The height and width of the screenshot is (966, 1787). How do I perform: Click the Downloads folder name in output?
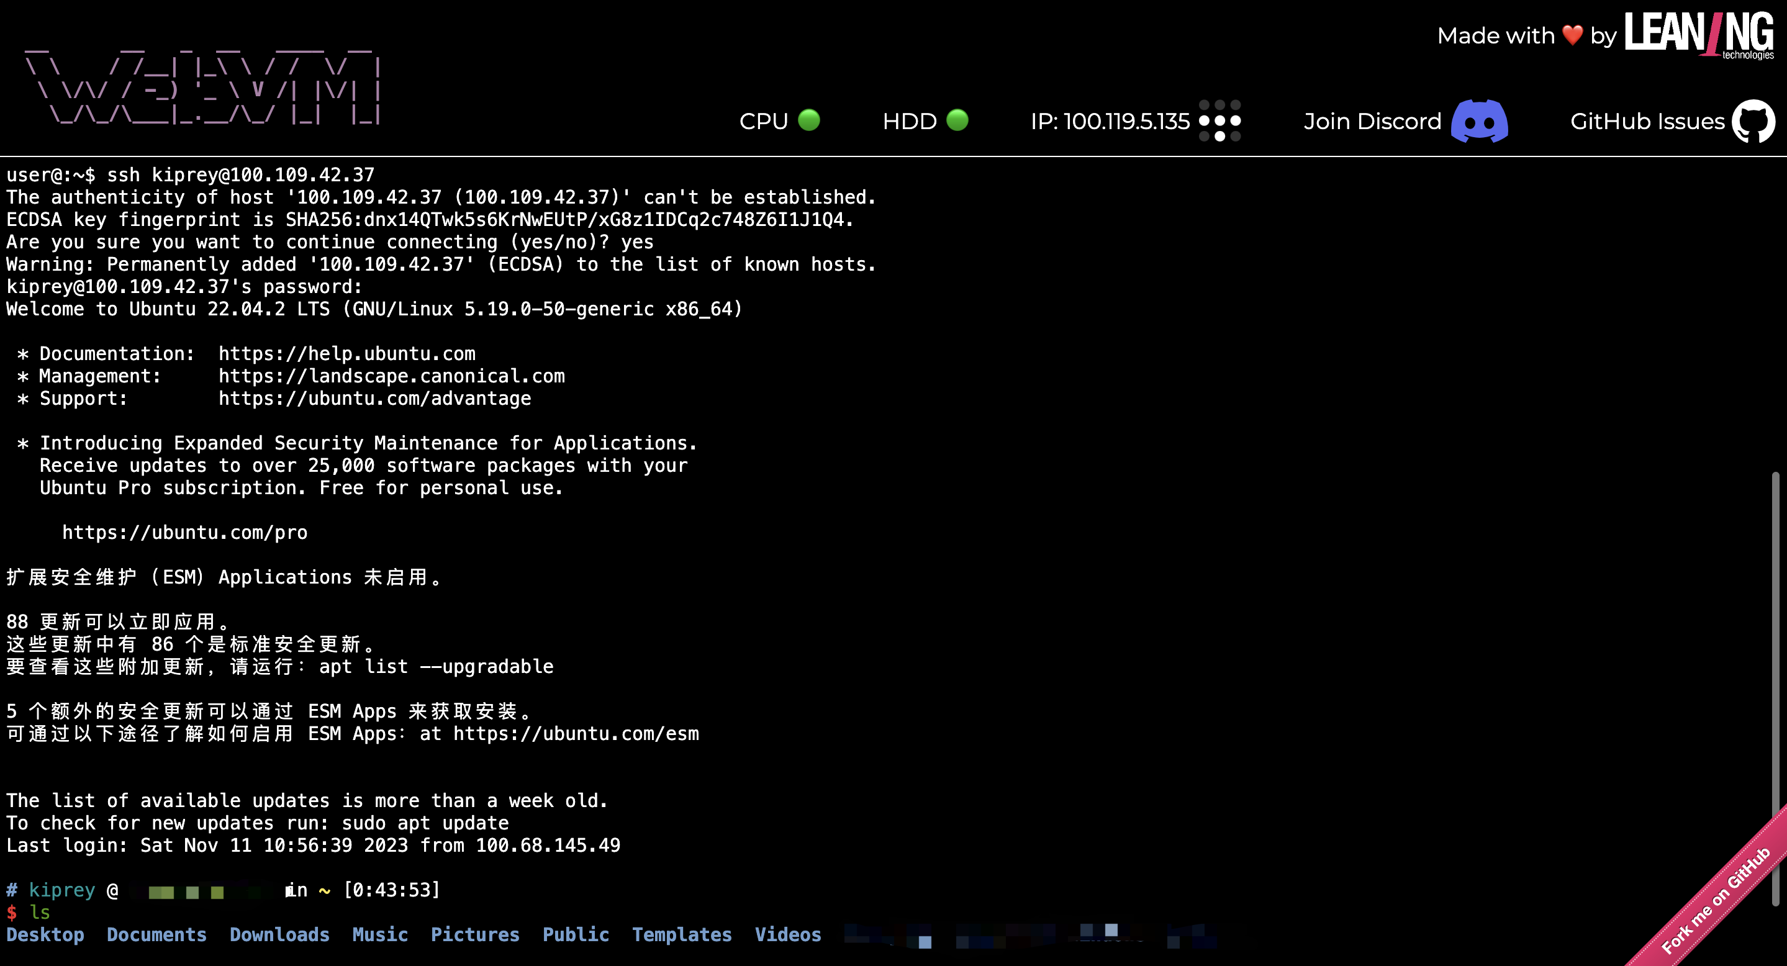pos(279,934)
